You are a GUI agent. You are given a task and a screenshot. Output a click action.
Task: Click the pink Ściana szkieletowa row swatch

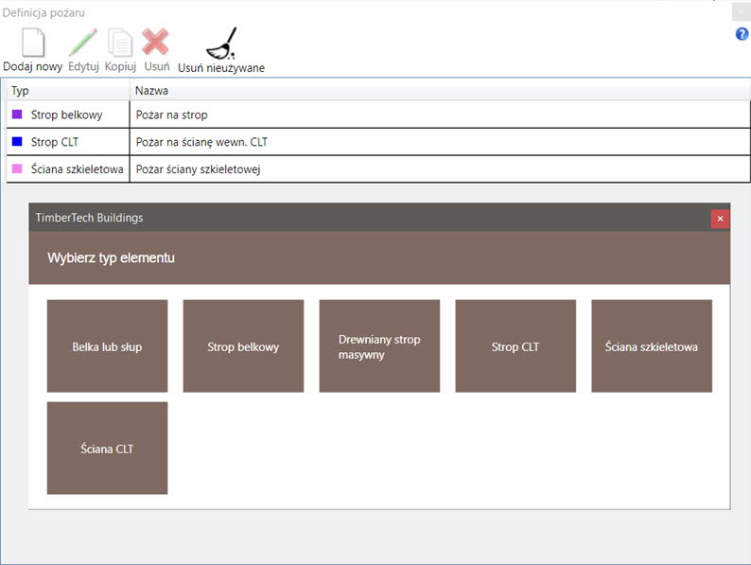coord(17,169)
